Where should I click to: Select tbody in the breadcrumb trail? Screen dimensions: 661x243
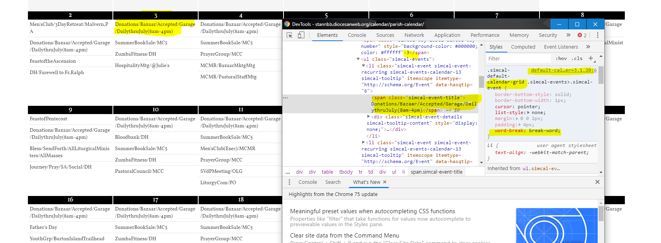pos(346,172)
